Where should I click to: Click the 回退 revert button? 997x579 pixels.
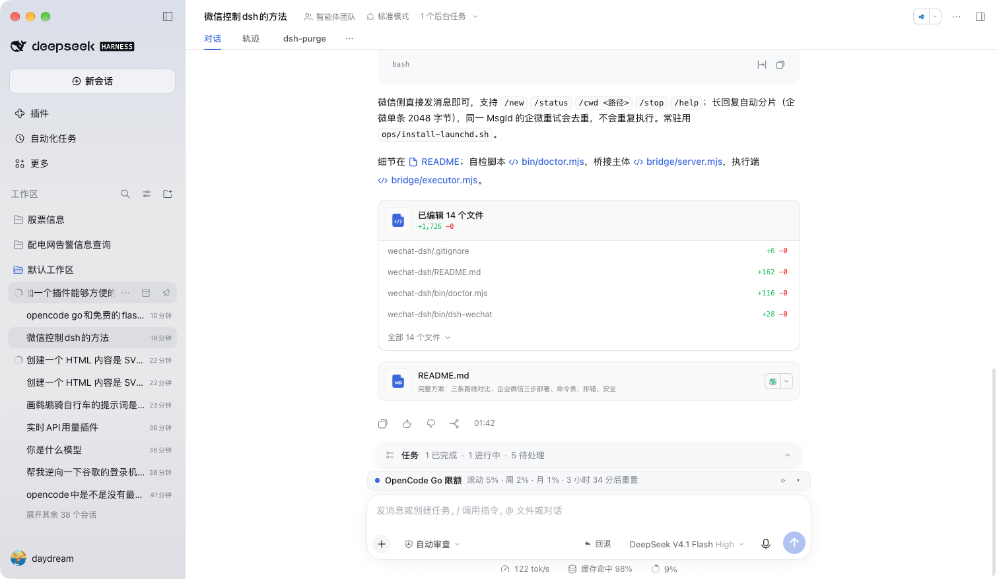(x=598, y=544)
